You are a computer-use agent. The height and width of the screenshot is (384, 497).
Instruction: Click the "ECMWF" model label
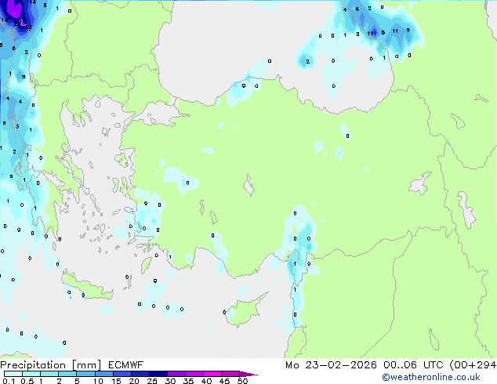(x=126, y=365)
